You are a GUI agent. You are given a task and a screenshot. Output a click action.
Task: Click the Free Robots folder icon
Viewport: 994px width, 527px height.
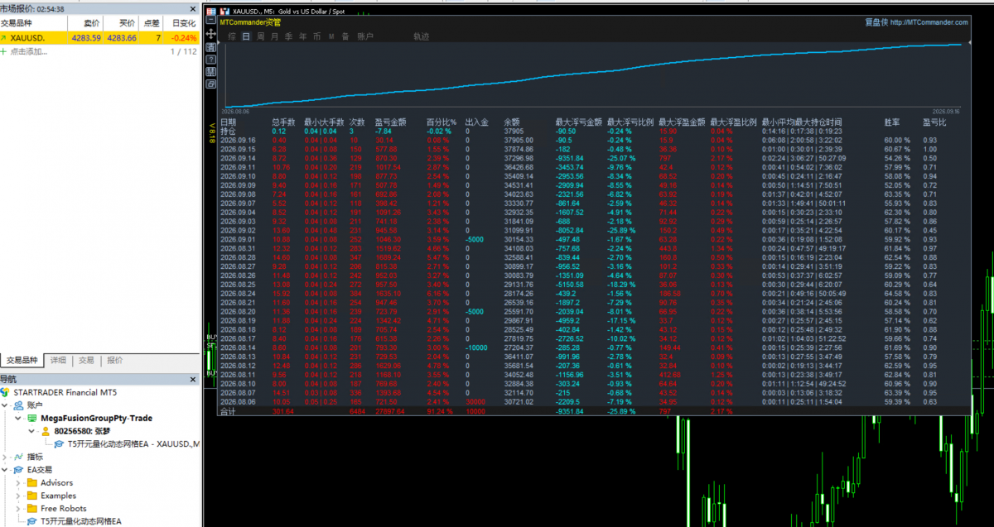pos(32,508)
